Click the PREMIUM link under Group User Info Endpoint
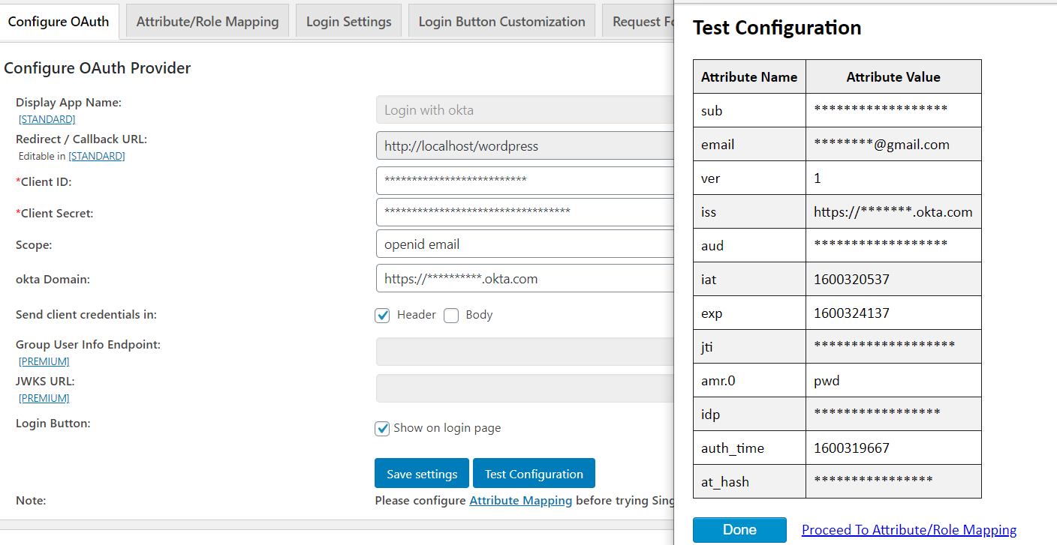The image size is (1057, 545). pyautogui.click(x=44, y=361)
